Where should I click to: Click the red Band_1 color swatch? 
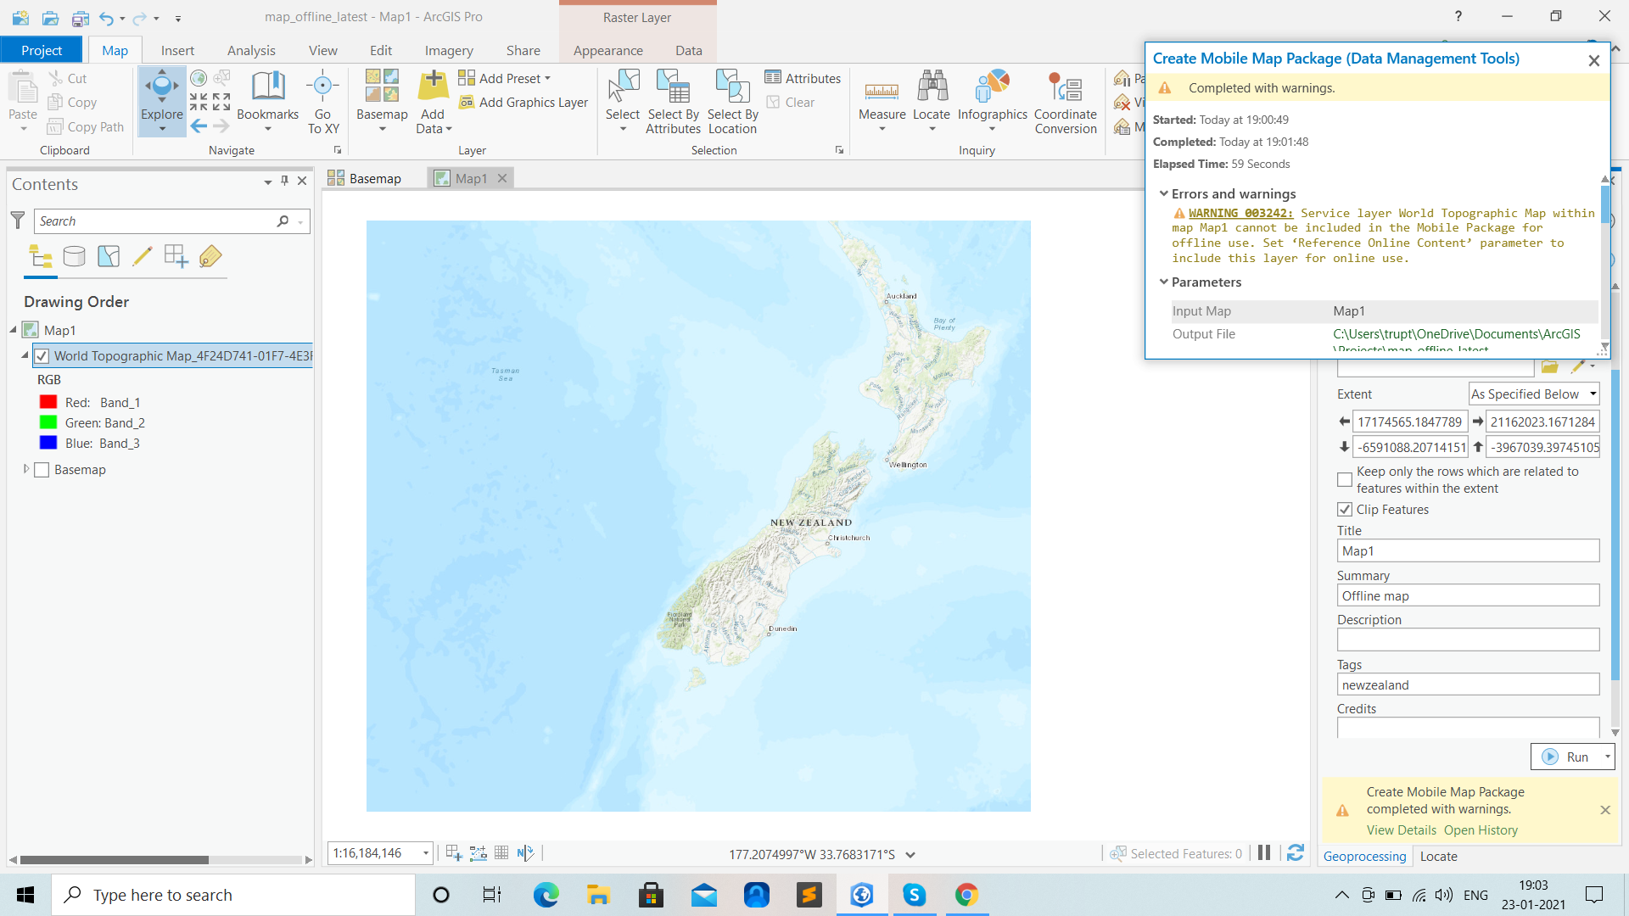[x=48, y=402]
